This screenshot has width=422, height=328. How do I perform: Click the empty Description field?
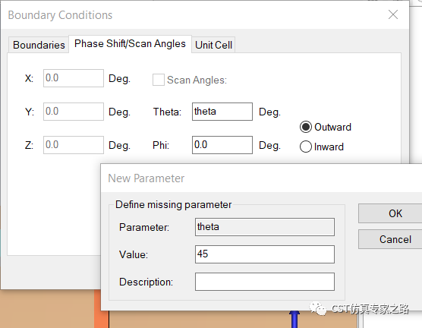click(265, 282)
